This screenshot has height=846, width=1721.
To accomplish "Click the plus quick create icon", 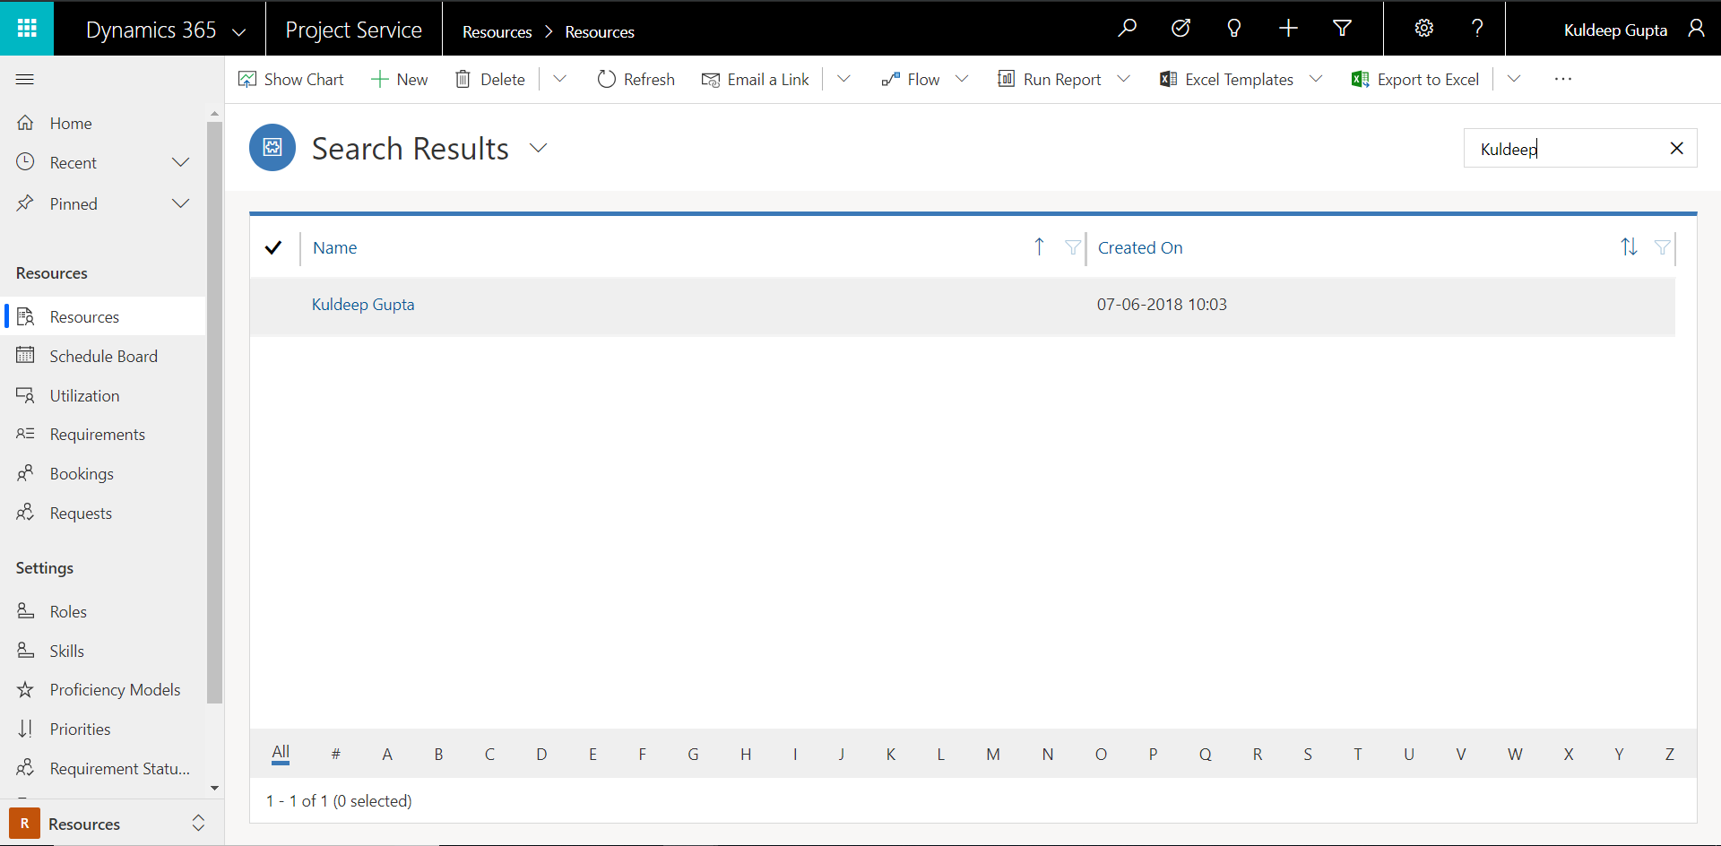I will [x=1288, y=29].
